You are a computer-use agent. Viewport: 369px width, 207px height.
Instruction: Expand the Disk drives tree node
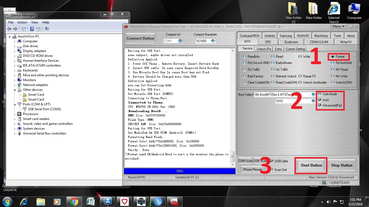click(x=15, y=46)
